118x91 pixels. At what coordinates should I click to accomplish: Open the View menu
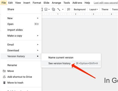click(x=18, y=3)
